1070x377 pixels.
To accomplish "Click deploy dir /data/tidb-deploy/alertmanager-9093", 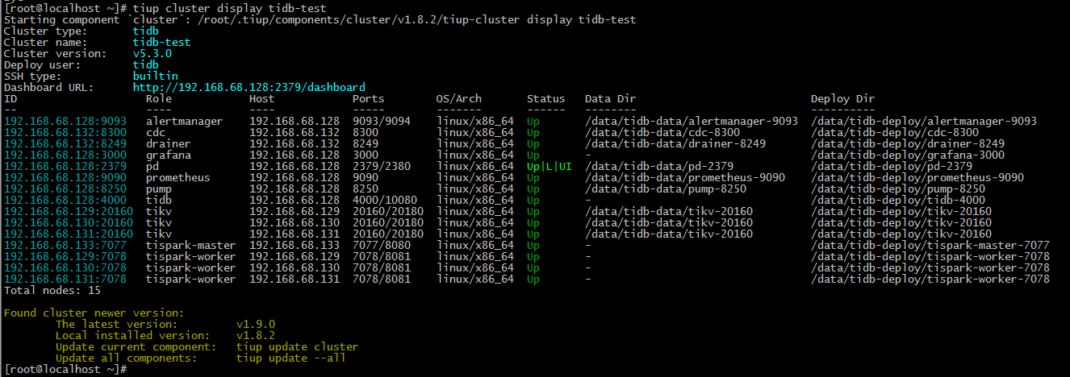I will point(924,121).
